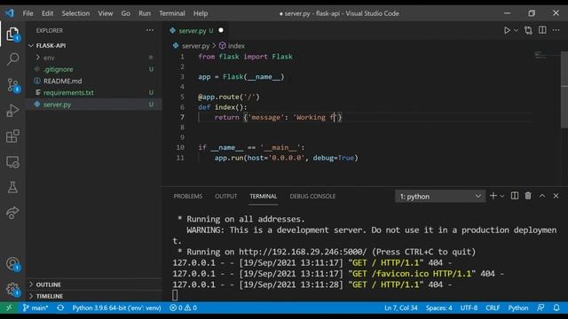
Task: Click the remote window indicator in status bar
Action: click(9, 307)
